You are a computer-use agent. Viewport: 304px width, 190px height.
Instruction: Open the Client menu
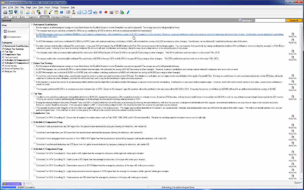coord(4,7)
